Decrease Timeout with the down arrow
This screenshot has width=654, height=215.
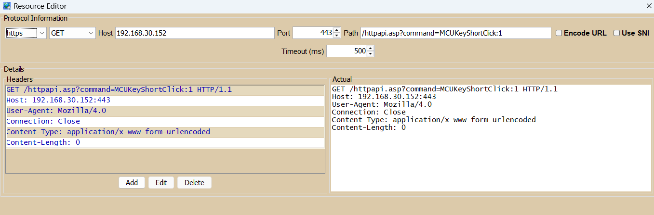click(x=370, y=54)
